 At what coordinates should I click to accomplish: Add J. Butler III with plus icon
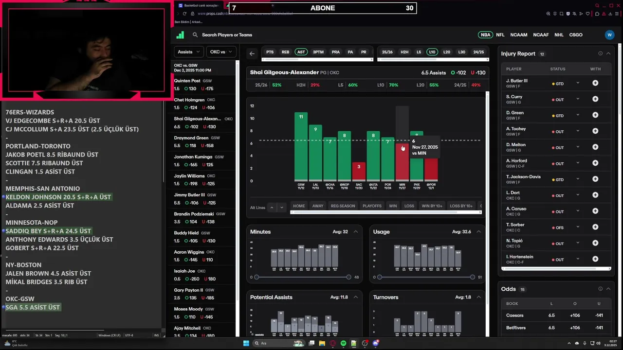595,83
